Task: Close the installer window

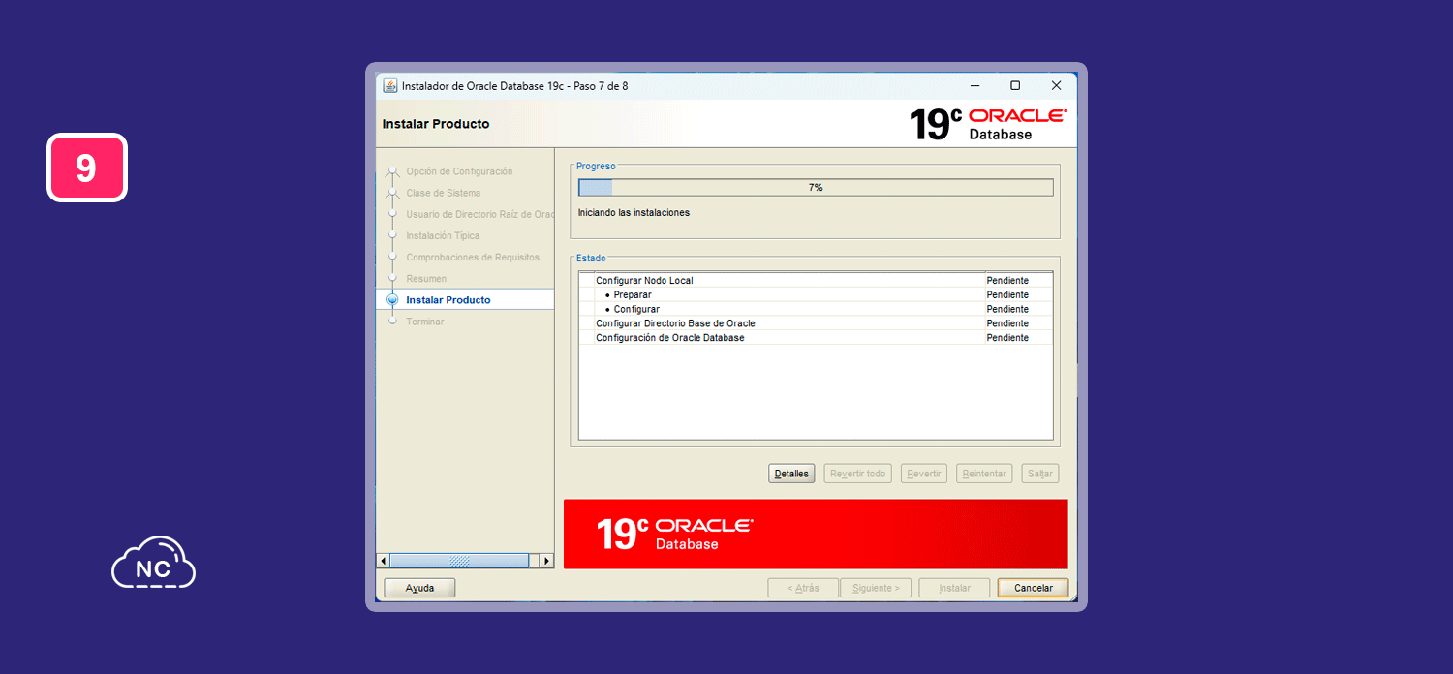Action: 1056,85
